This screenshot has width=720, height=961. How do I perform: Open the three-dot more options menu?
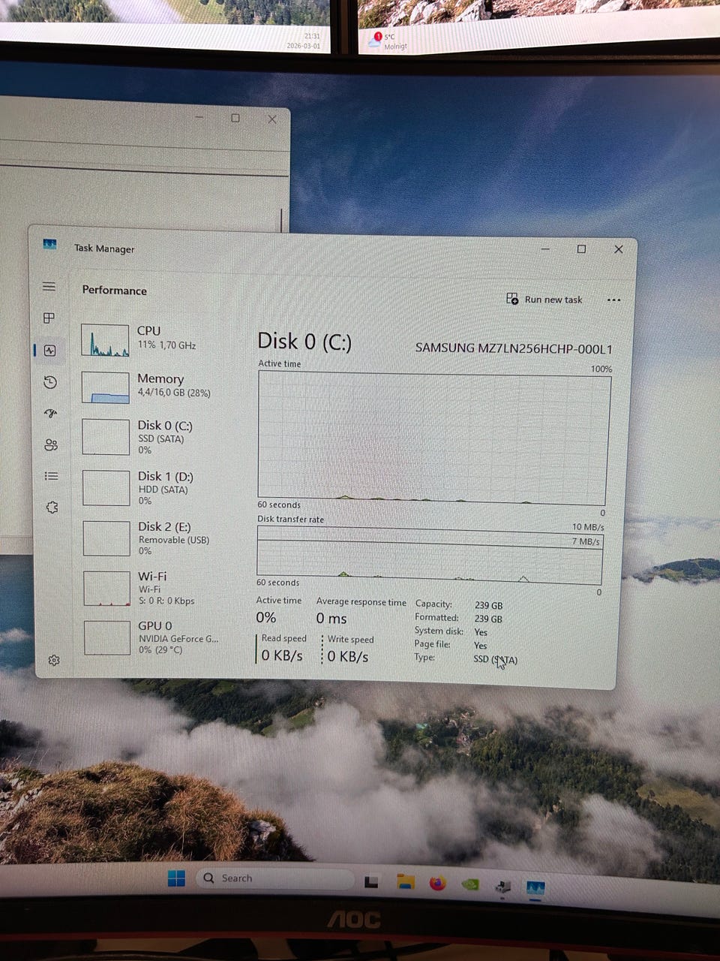click(x=613, y=300)
